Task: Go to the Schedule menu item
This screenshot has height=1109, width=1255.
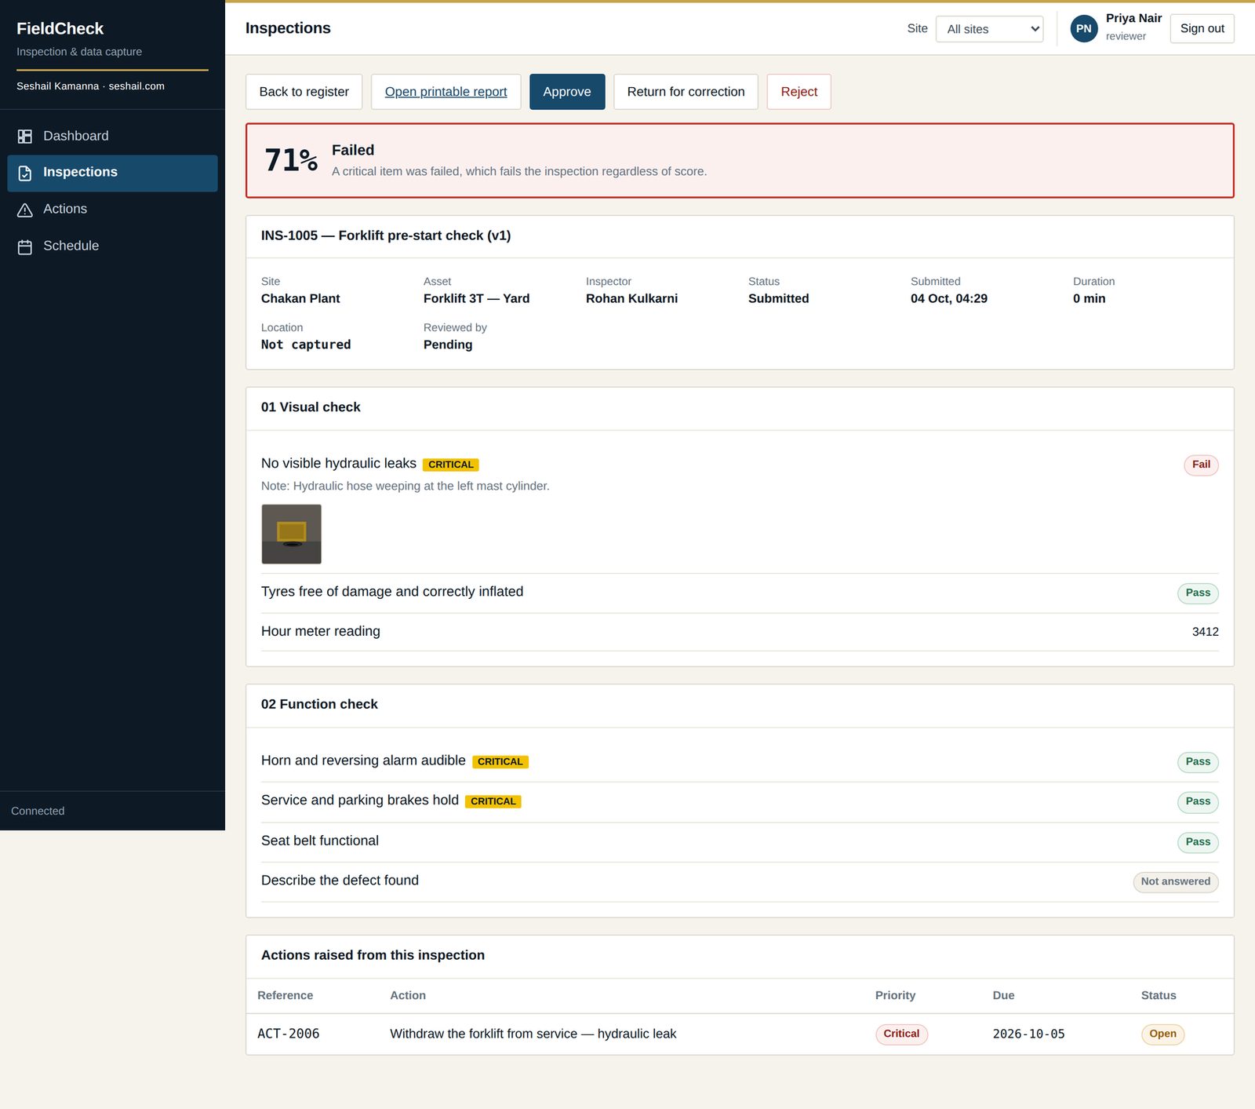Action: click(112, 246)
